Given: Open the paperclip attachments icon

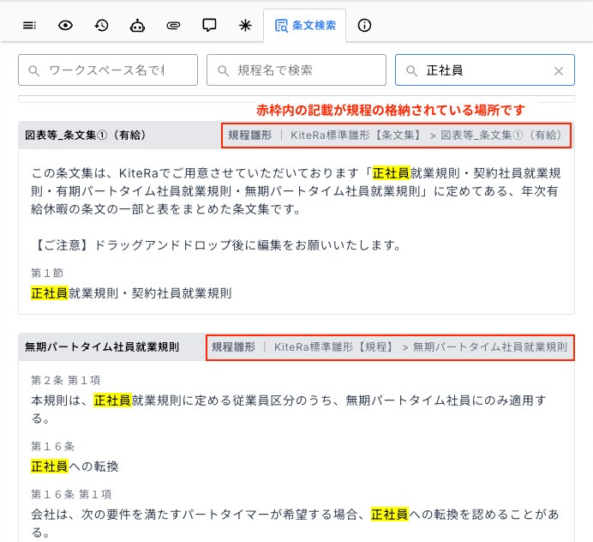Looking at the screenshot, I should pos(173,26).
